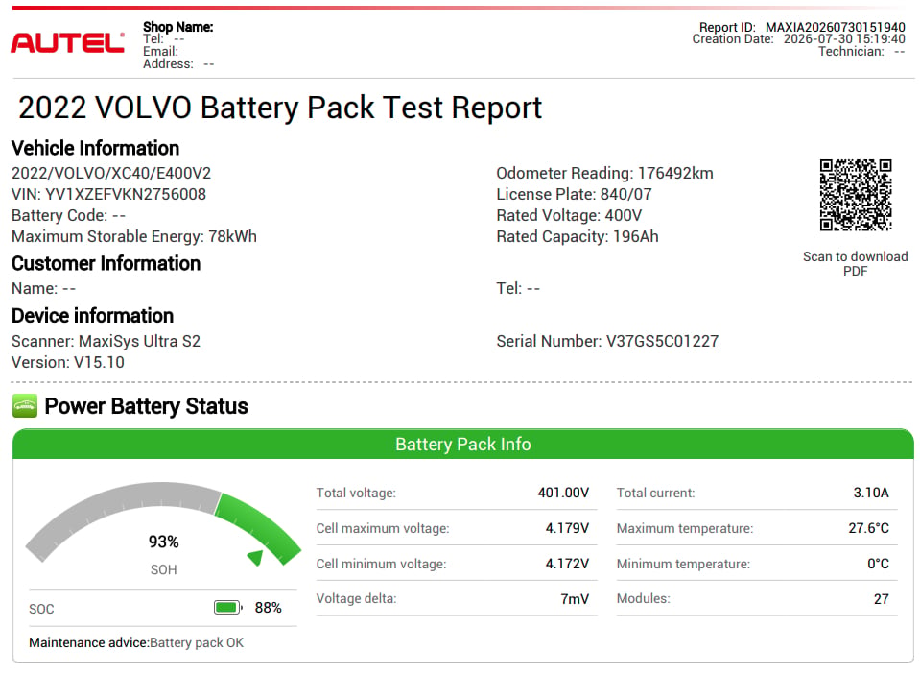920x675 pixels.
Task: Click the Modules 27 value
Action: 882,598
